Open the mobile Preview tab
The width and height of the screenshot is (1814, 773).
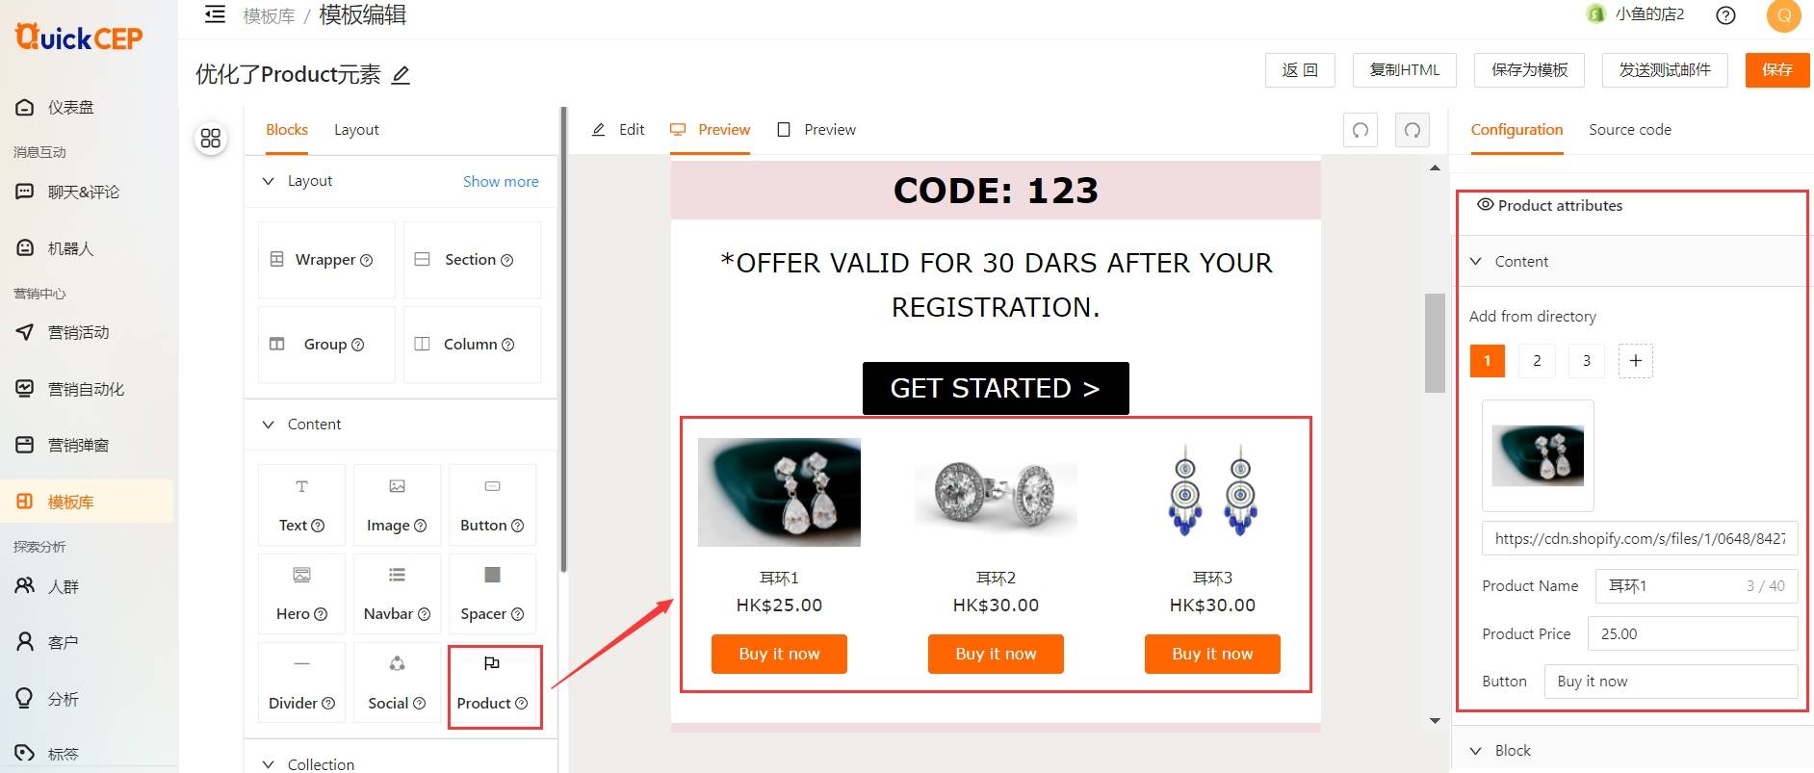[x=816, y=130]
